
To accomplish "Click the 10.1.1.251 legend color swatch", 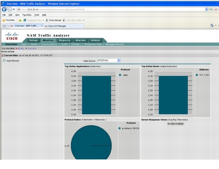I will pos(197,75).
